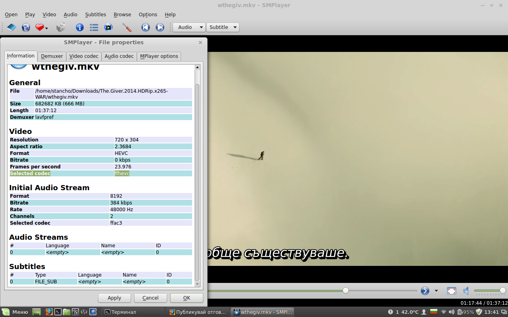Switch to the Information tab

tap(21, 56)
